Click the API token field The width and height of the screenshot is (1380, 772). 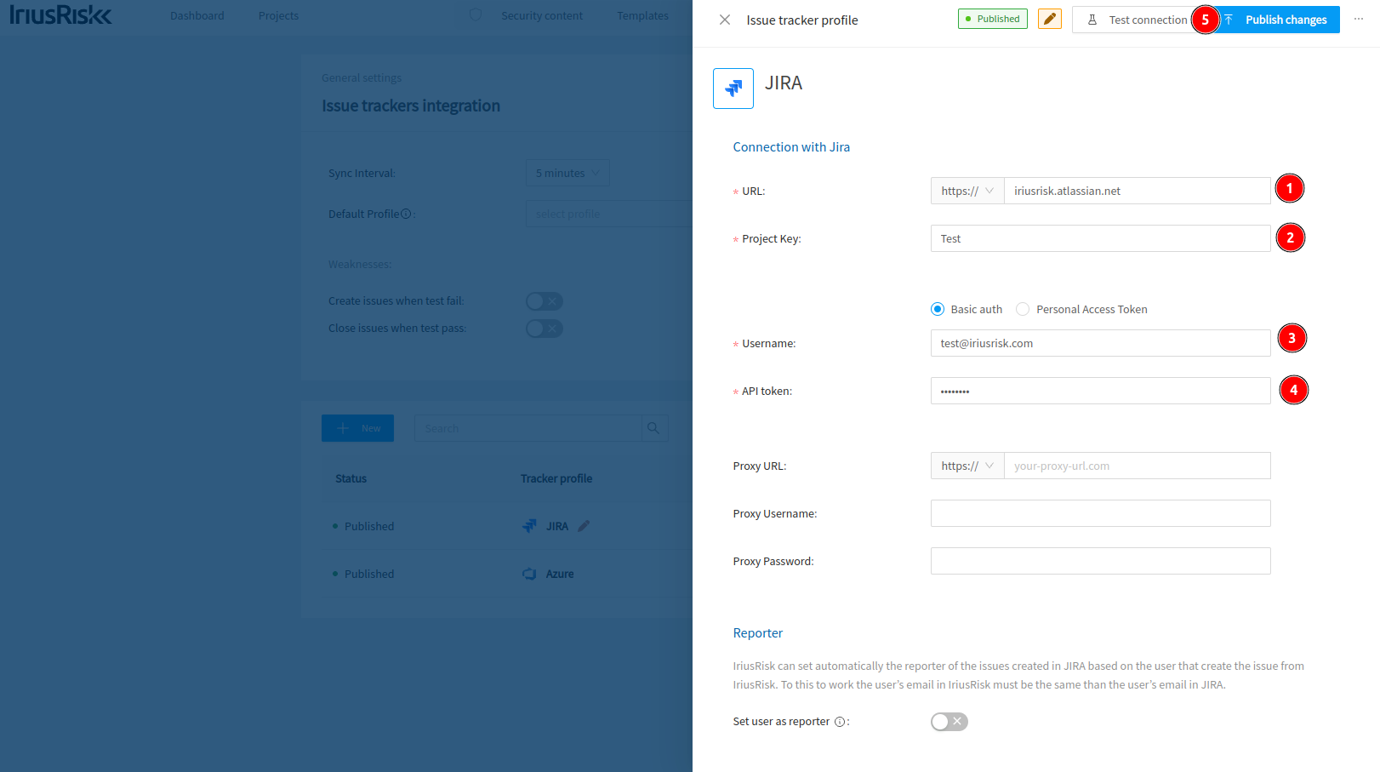click(x=1101, y=391)
